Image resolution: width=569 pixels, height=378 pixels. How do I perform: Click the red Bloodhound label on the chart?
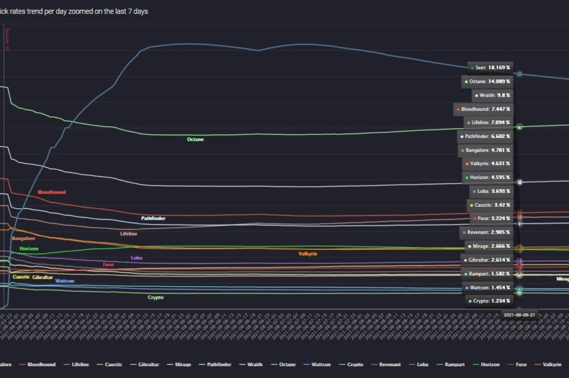(52, 192)
